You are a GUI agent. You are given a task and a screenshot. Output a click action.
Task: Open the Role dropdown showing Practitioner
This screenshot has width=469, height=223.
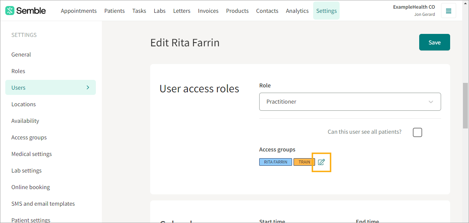[350, 102]
